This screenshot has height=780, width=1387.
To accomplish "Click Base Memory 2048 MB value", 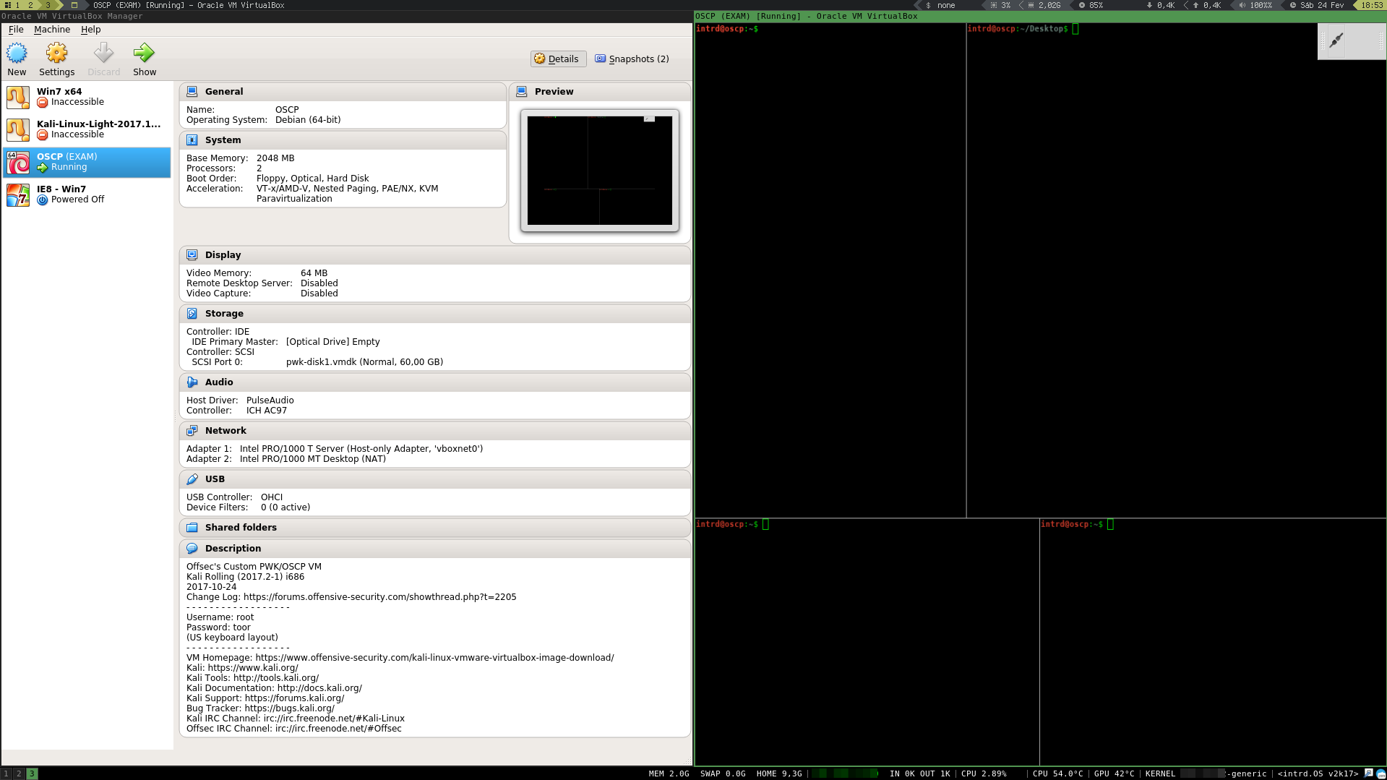I will [275, 158].
